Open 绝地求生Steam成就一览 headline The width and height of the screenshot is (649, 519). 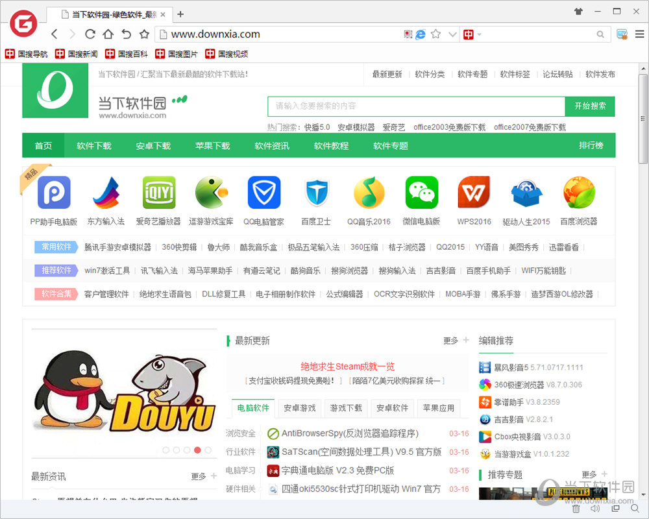pyautogui.click(x=347, y=367)
